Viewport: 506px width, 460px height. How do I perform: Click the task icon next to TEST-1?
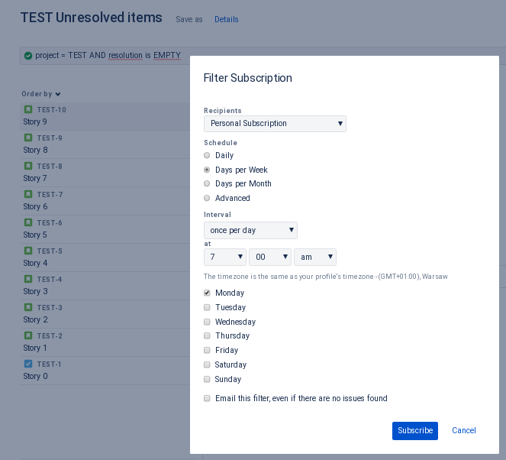[28, 364]
